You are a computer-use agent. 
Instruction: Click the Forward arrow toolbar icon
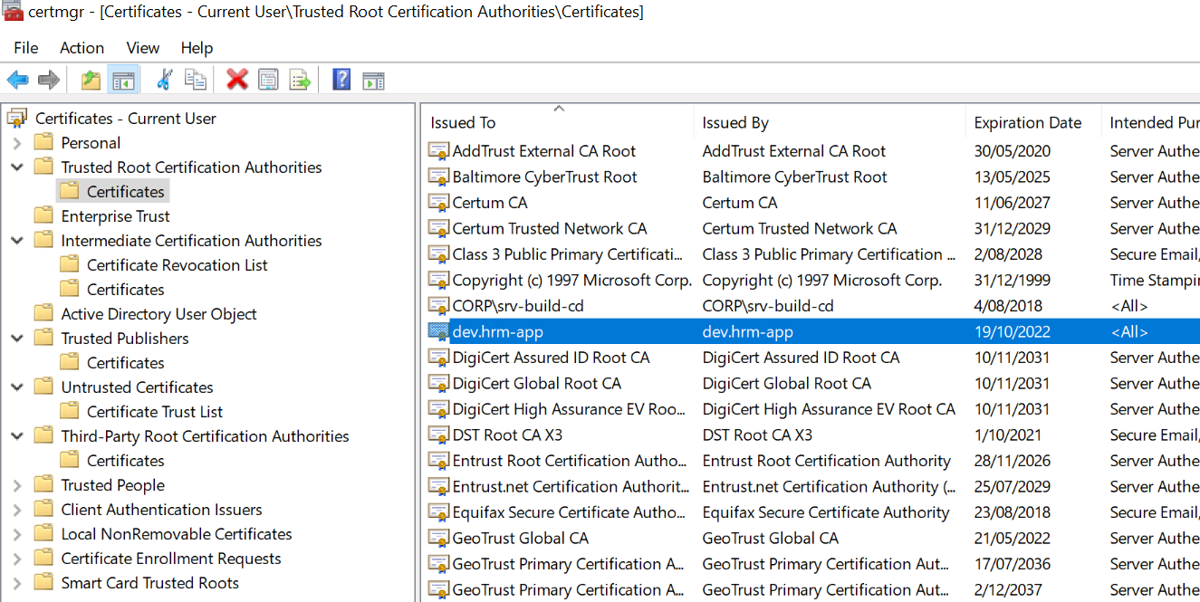[49, 80]
